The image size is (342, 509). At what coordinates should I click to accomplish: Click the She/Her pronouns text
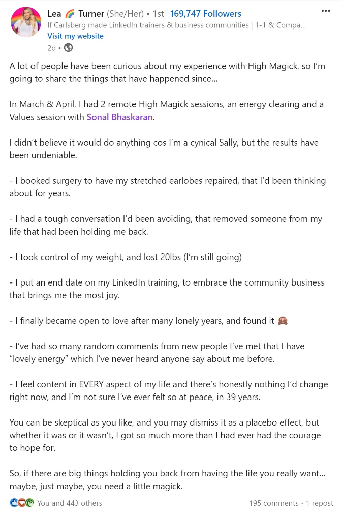[125, 14]
